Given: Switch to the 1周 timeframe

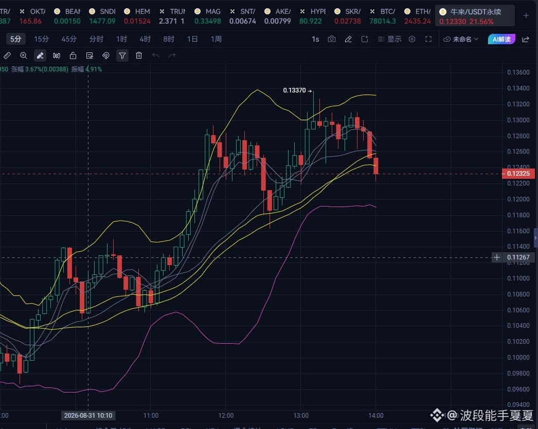Looking at the screenshot, I should (x=216, y=39).
